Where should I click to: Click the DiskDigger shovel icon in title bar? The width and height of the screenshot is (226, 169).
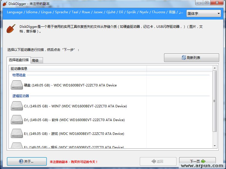5,4
